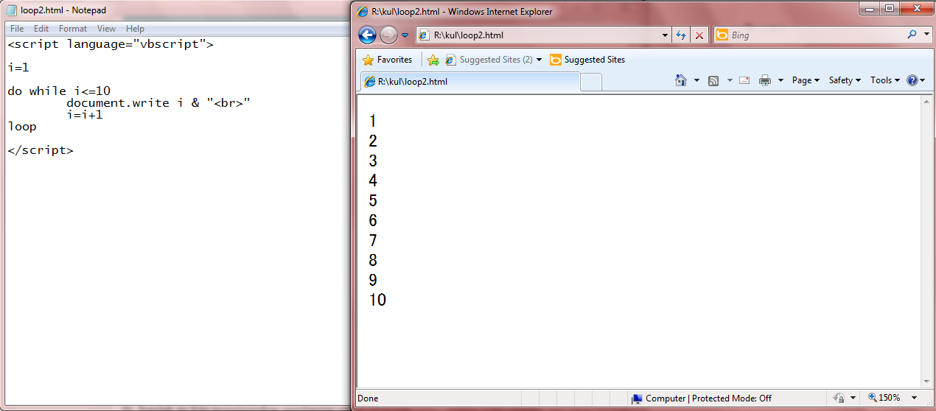Click the closing </script> line in Notepad

coord(41,150)
